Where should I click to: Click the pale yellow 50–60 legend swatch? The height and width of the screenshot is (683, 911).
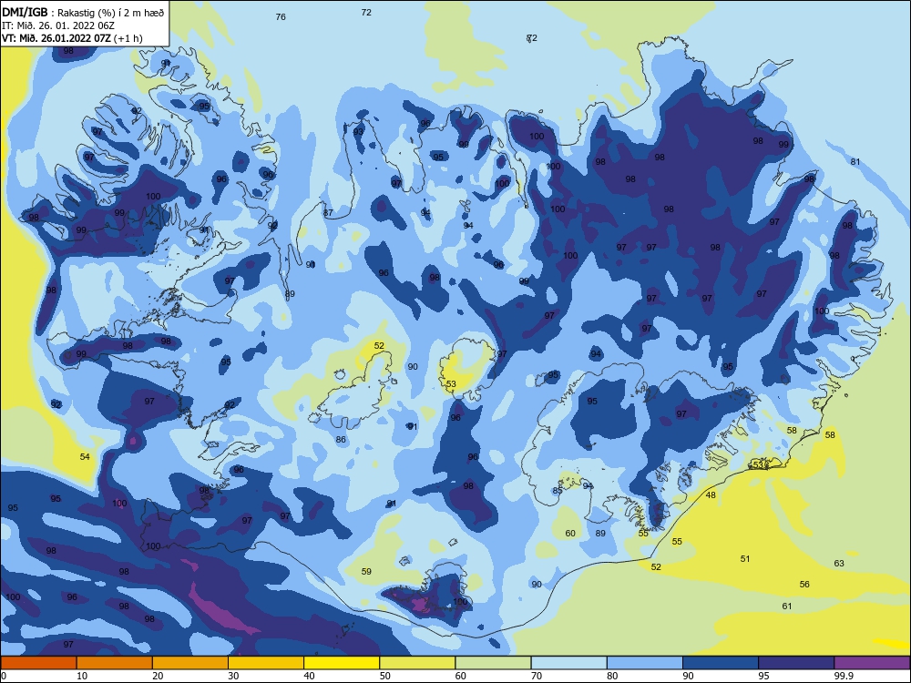(417, 663)
